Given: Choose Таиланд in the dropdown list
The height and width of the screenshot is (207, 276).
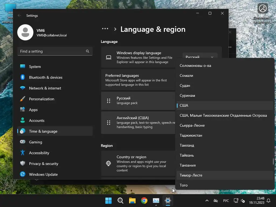Looking at the screenshot, I should click(x=225, y=145).
